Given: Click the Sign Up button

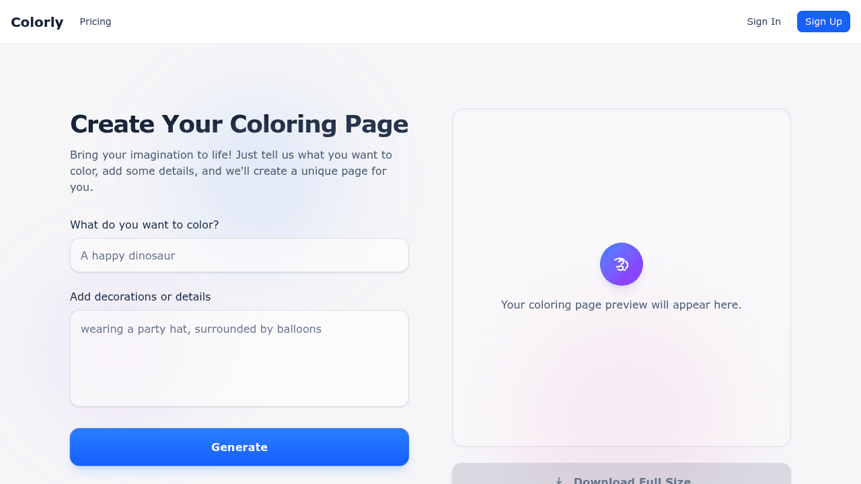Looking at the screenshot, I should (823, 22).
